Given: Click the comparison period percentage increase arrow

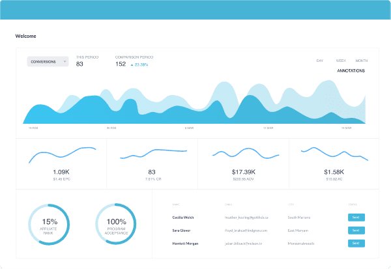Looking at the screenshot, I should click(132, 65).
